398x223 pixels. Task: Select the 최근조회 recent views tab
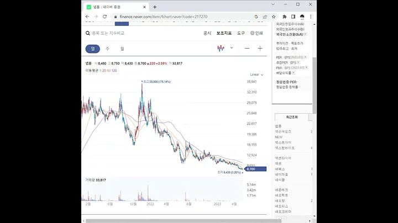pyautogui.click(x=292, y=117)
